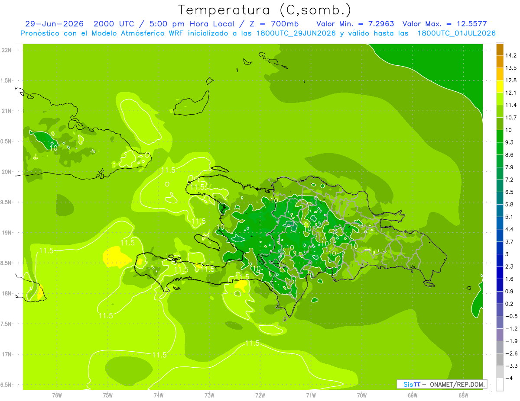Click the 12.8 colorbar label
Image resolution: width=520 pixels, height=401 pixels.
(511, 80)
